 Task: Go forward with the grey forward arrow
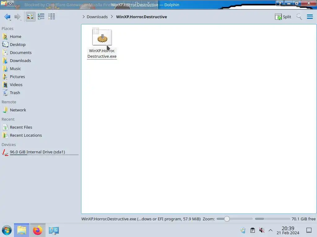(18, 17)
